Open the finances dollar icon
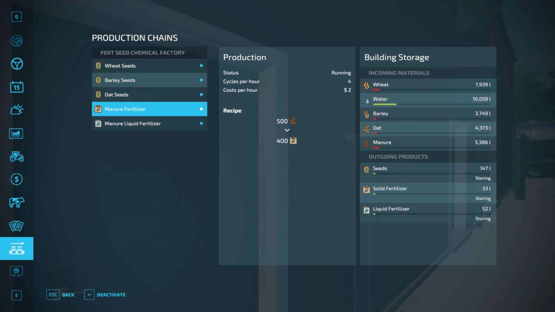This screenshot has width=555, height=312. (x=16, y=179)
